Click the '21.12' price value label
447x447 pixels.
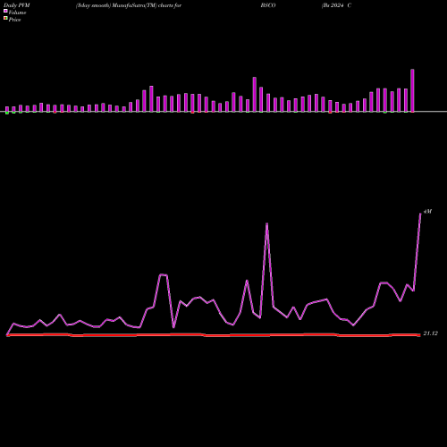point(431,333)
